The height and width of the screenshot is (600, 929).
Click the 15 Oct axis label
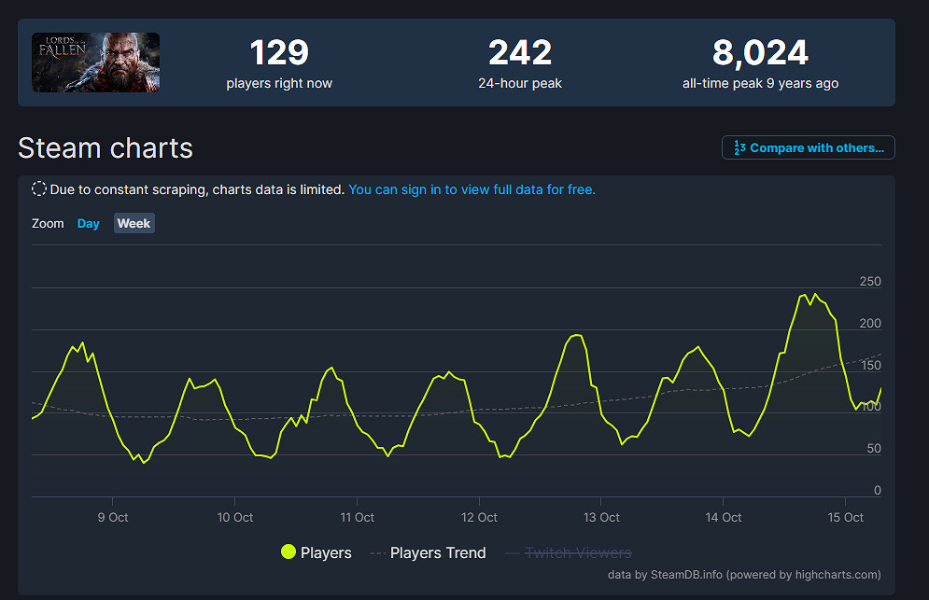point(846,517)
